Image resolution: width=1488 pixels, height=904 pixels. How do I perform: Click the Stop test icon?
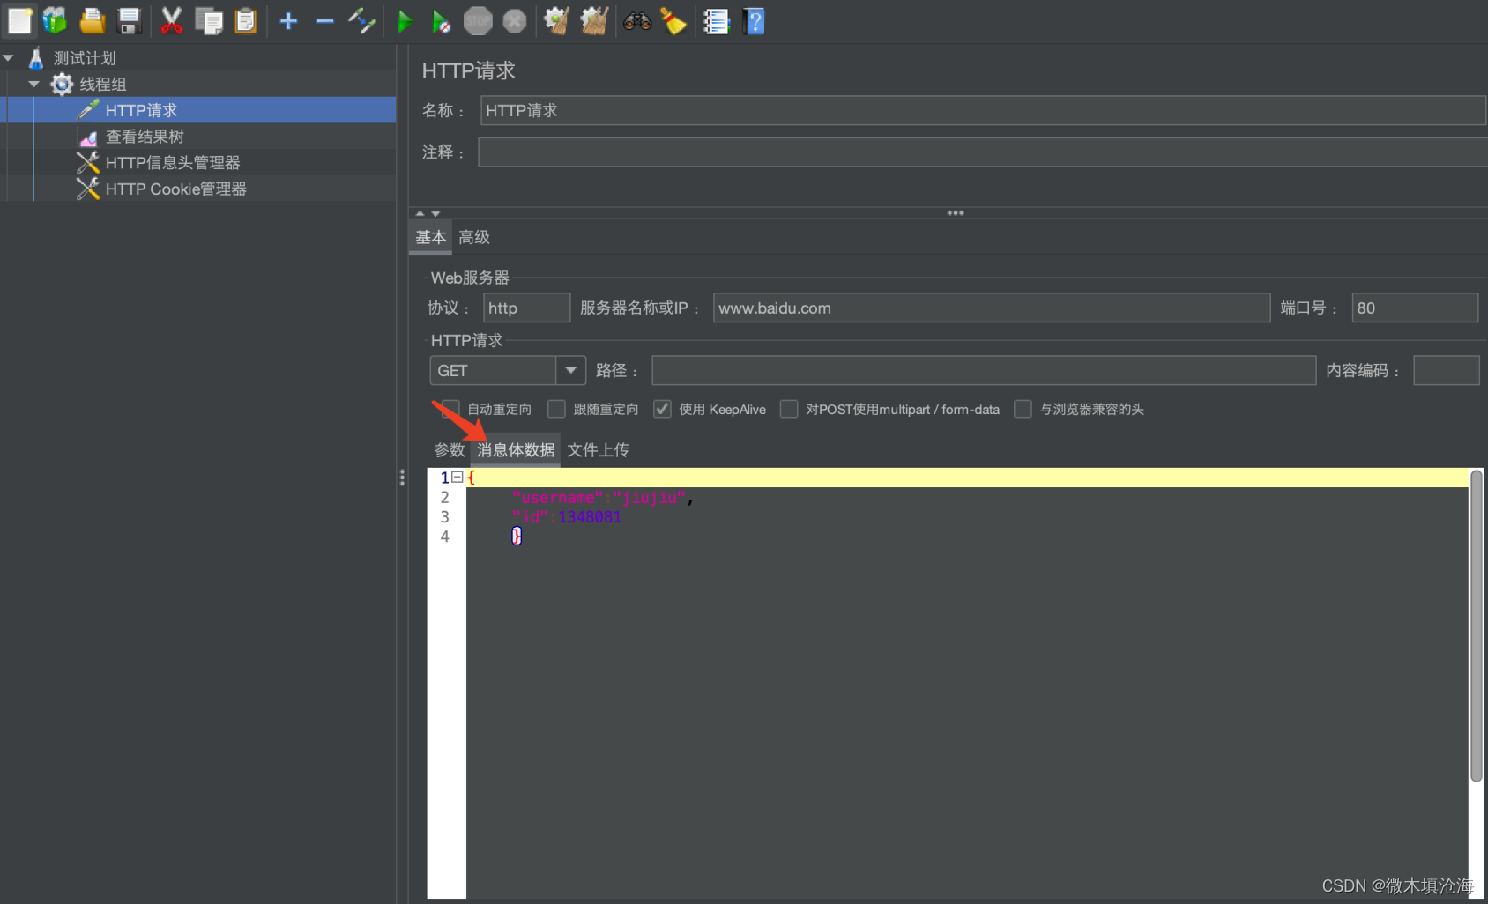(478, 20)
